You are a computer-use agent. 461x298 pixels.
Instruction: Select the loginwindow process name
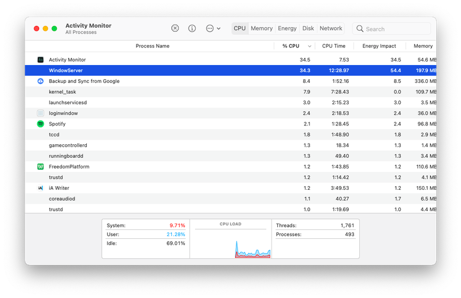click(x=63, y=114)
